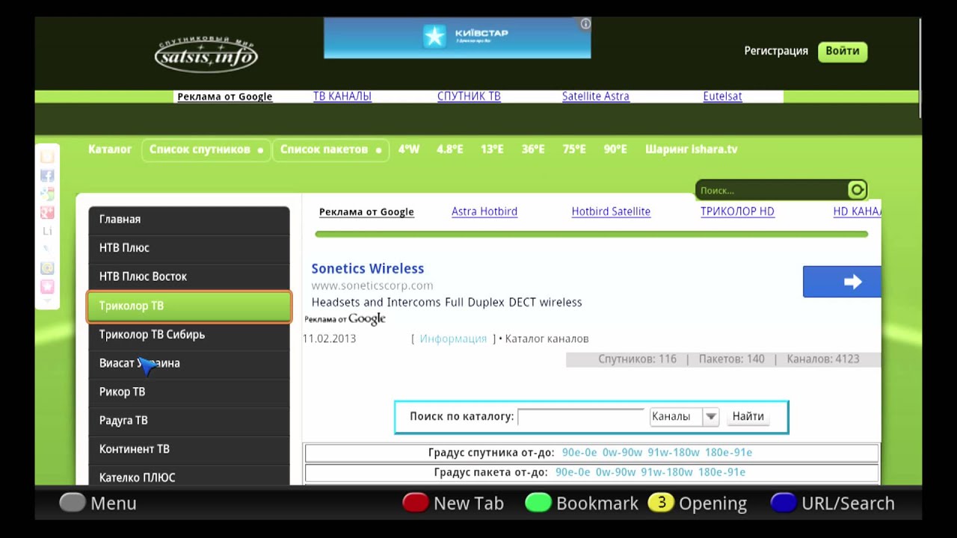Click the Facebook share icon
This screenshot has height=538, width=957.
click(x=47, y=176)
